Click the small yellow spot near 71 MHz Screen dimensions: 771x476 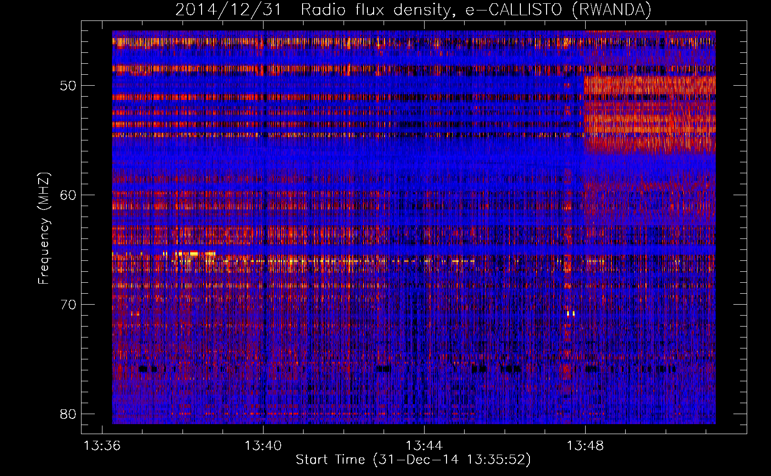(571, 314)
